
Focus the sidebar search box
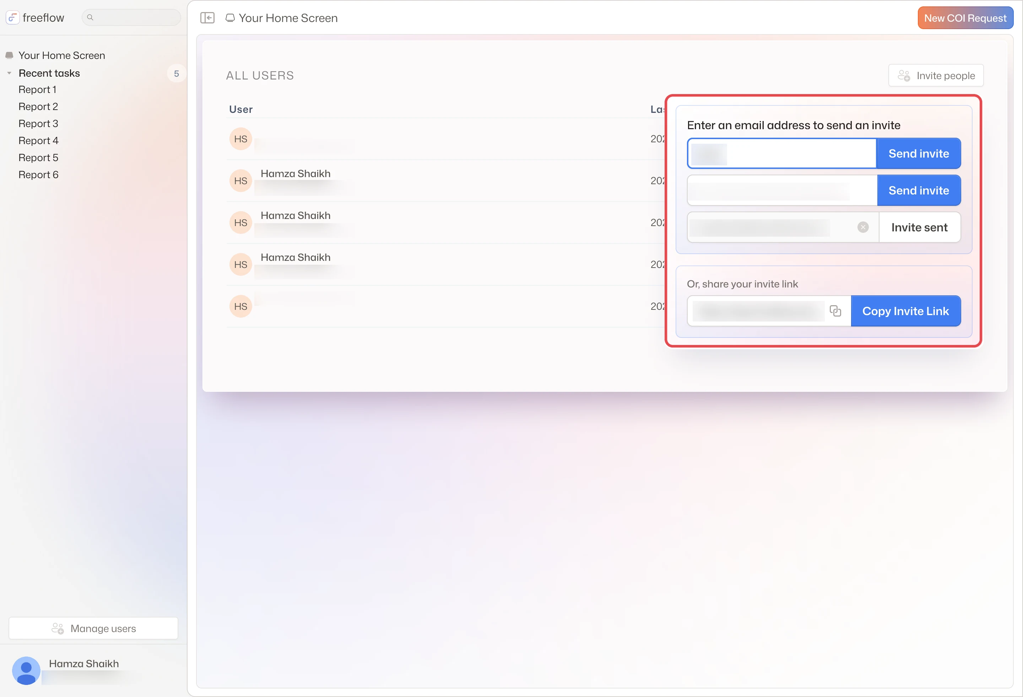131,18
